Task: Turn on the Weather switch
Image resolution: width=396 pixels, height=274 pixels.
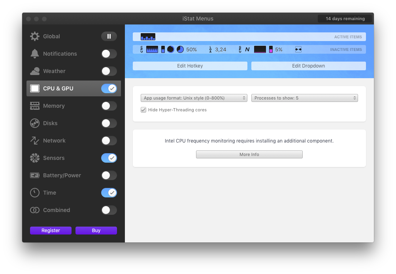Action: coord(109,71)
